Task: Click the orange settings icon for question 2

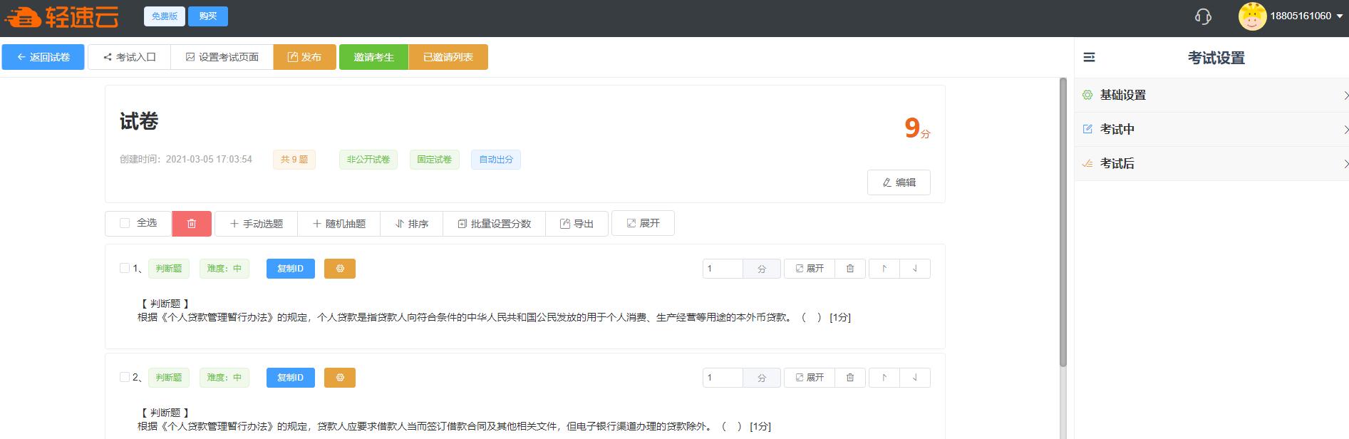Action: tap(340, 378)
